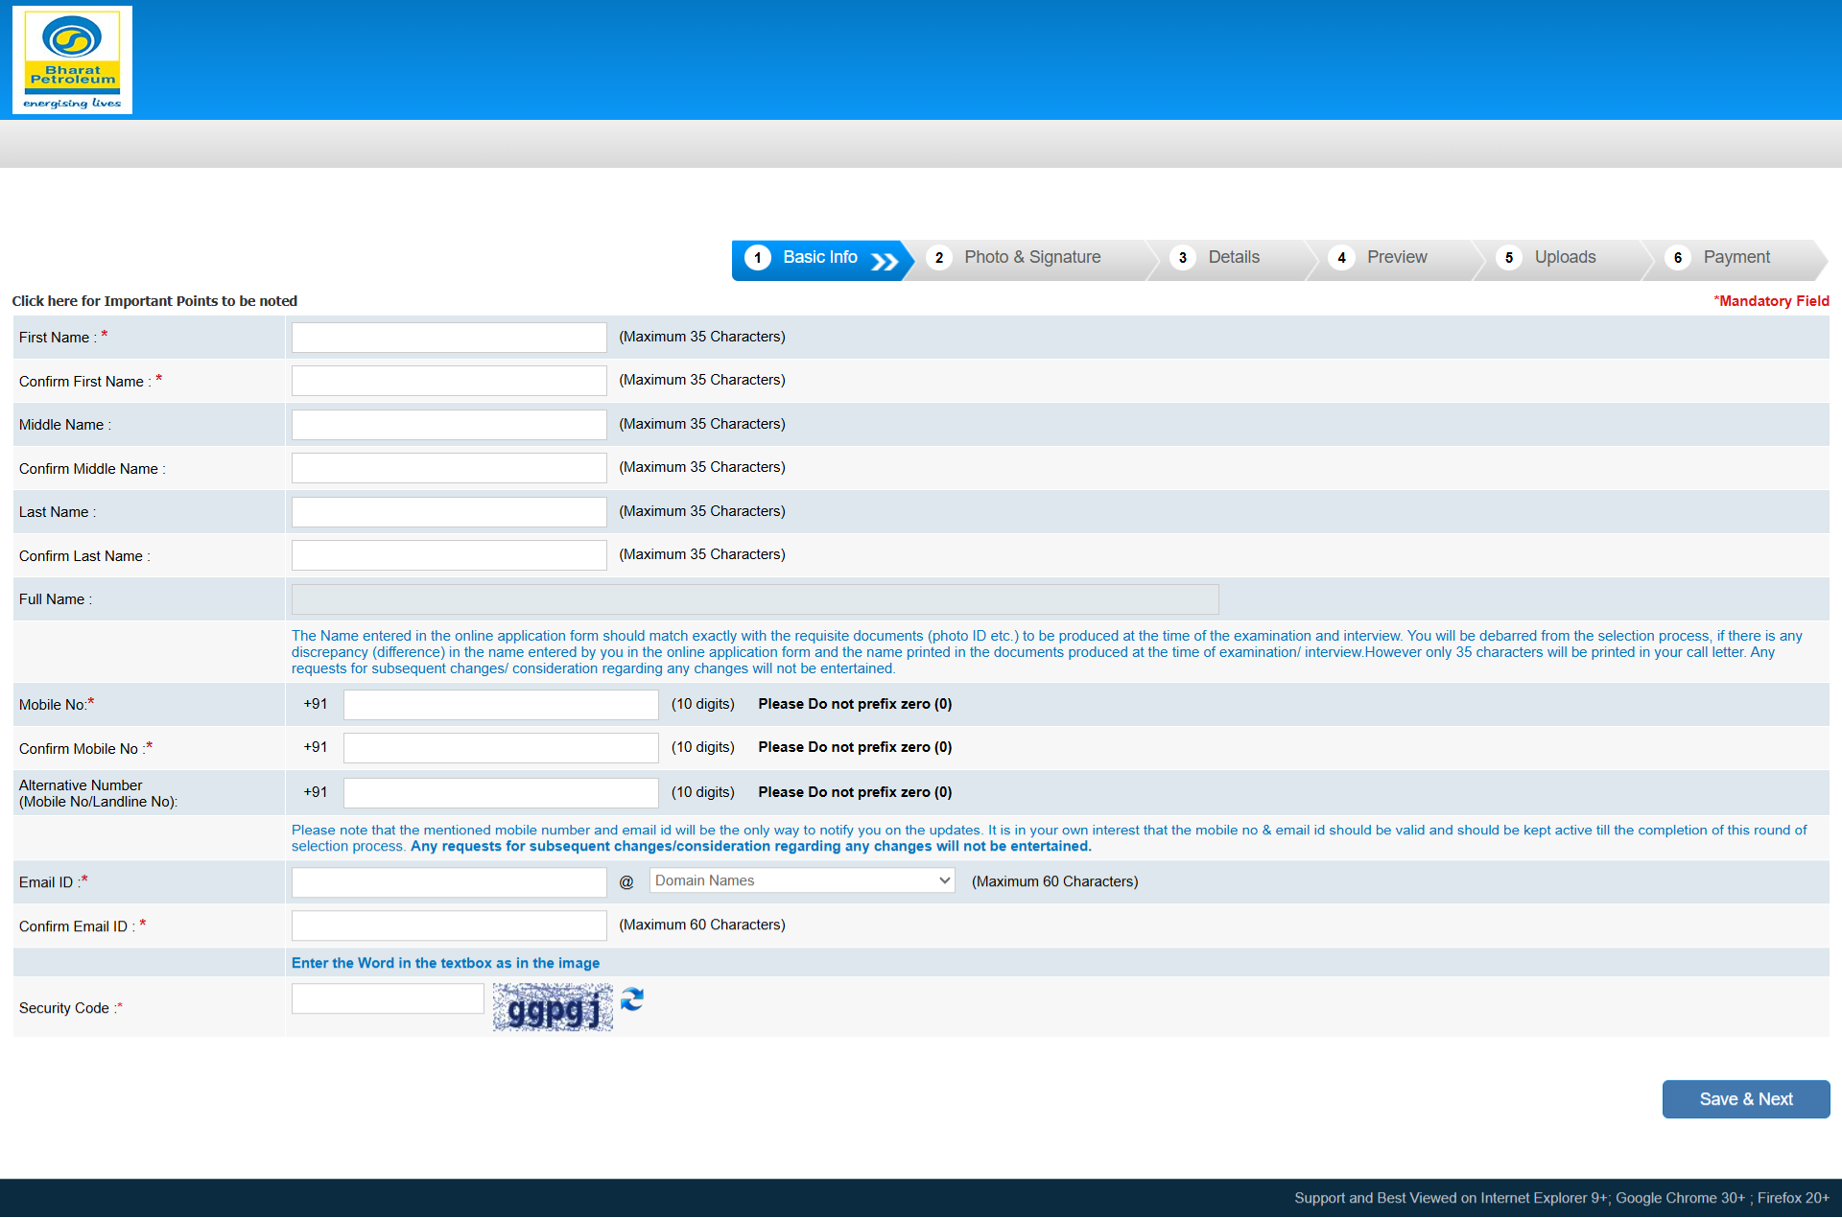1842x1218 pixels.
Task: Click into Confirm First Name field
Action: [x=449, y=381]
